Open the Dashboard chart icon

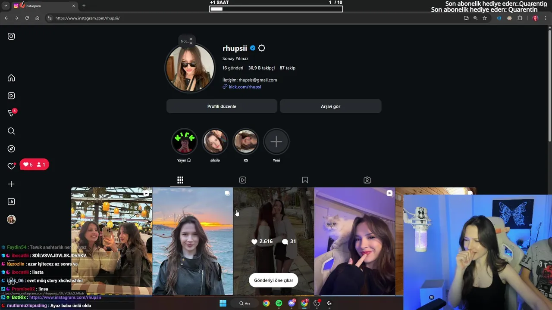point(11,201)
